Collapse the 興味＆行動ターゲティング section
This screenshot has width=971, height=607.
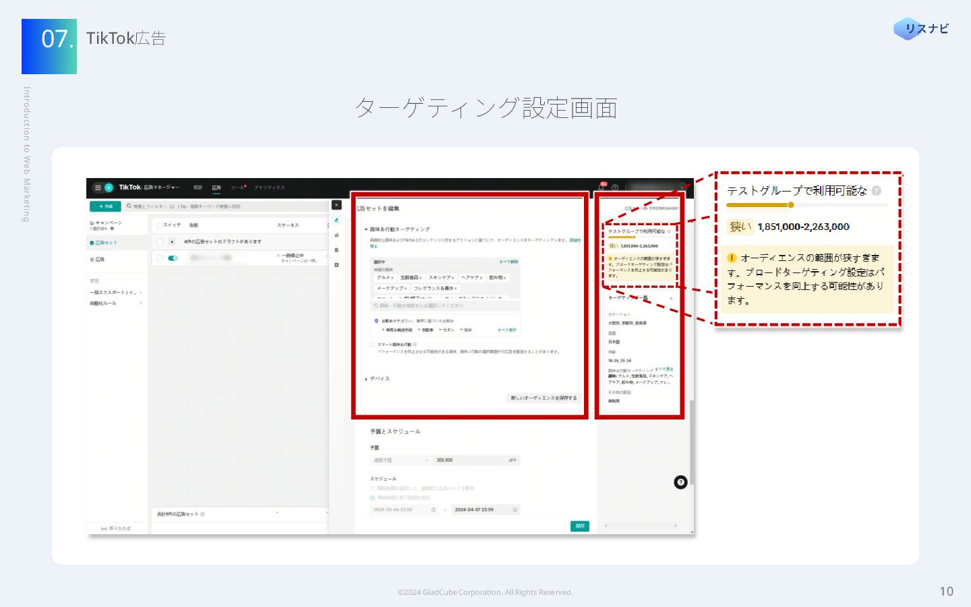coord(366,229)
